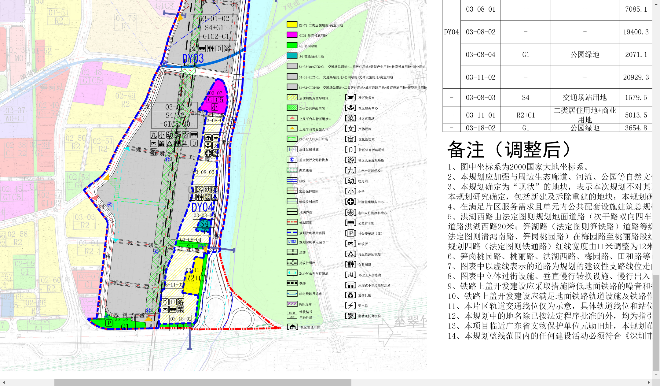Click the substation lightning bolt icon
The height and width of the screenshot is (386, 660).
[350, 305]
